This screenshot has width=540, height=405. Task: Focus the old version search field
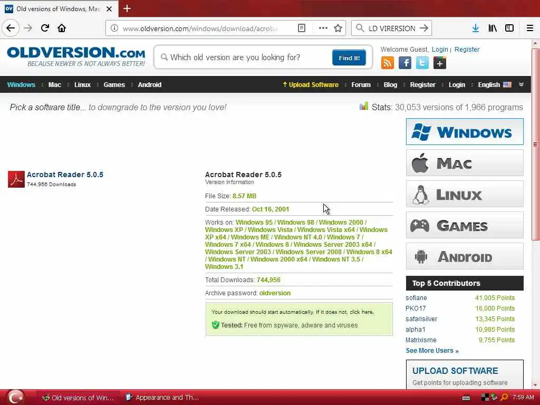coord(245,57)
